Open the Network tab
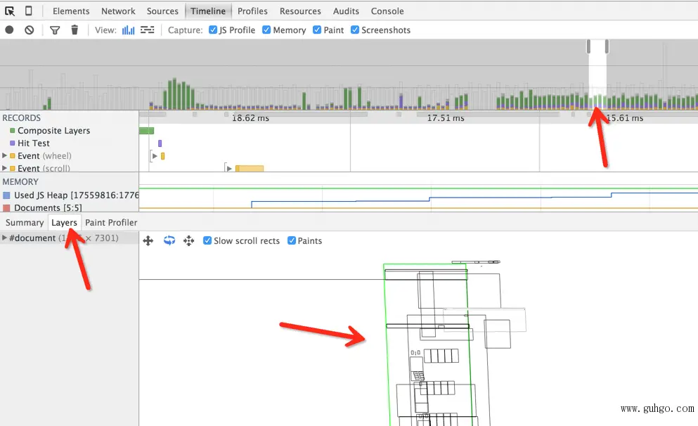Image resolution: width=698 pixels, height=426 pixels. click(118, 11)
